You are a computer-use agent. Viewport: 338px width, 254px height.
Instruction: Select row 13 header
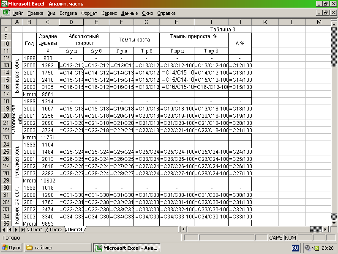click(6, 65)
